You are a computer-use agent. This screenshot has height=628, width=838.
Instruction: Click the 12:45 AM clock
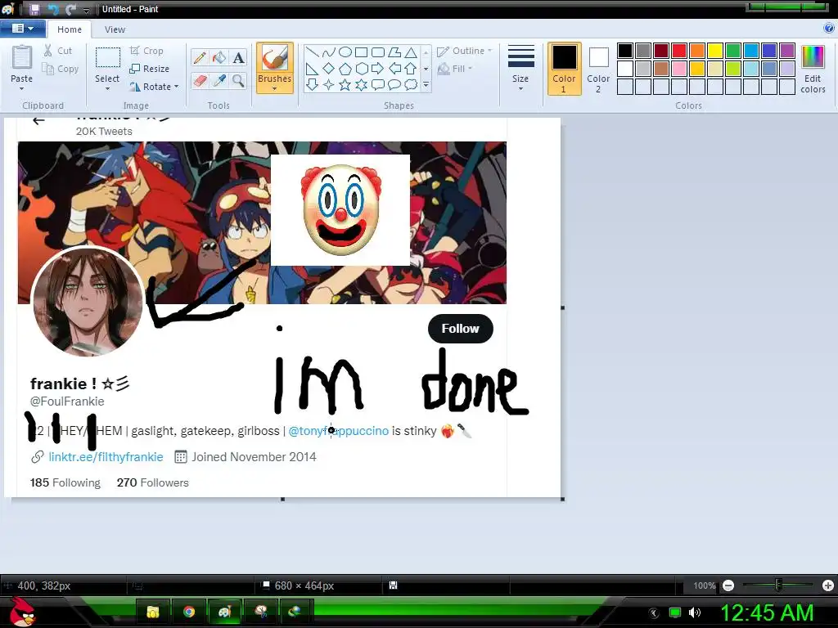click(768, 612)
